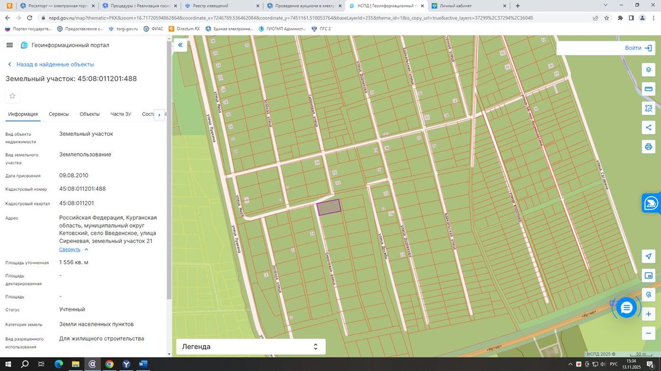Open the Windows Start menu

point(8,364)
